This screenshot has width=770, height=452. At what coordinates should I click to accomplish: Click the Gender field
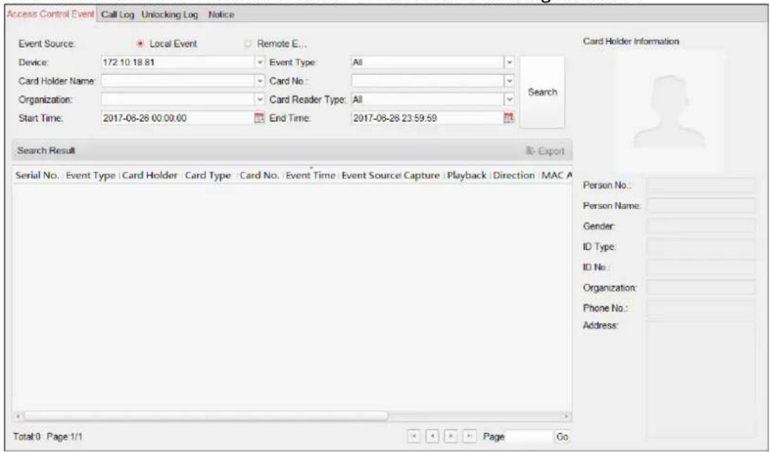701,226
